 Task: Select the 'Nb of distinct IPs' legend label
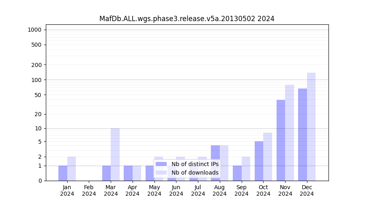point(195,164)
